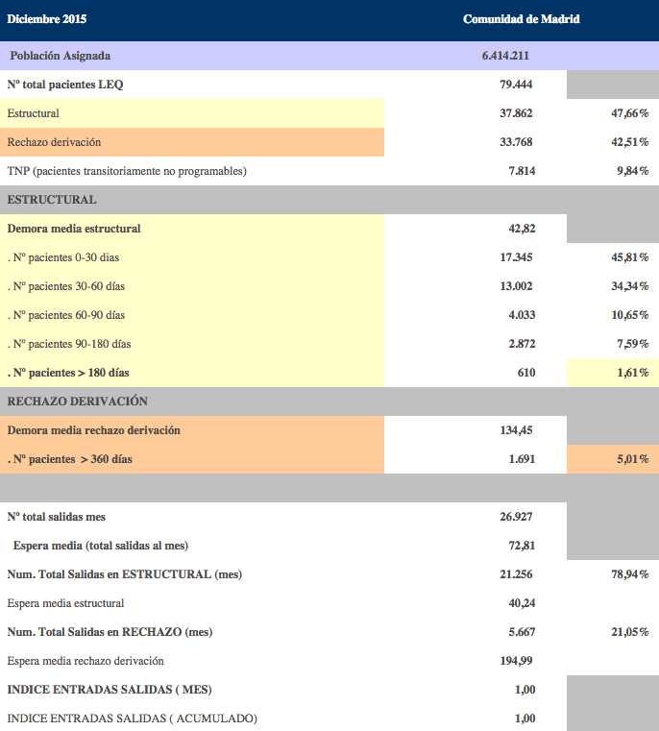Select 'INDICE ENTRADAS SALIDAS ( ACUMULADO)' label
659x731 pixels.
click(133, 719)
